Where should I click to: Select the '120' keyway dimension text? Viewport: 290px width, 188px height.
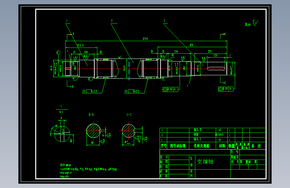coord(215,55)
